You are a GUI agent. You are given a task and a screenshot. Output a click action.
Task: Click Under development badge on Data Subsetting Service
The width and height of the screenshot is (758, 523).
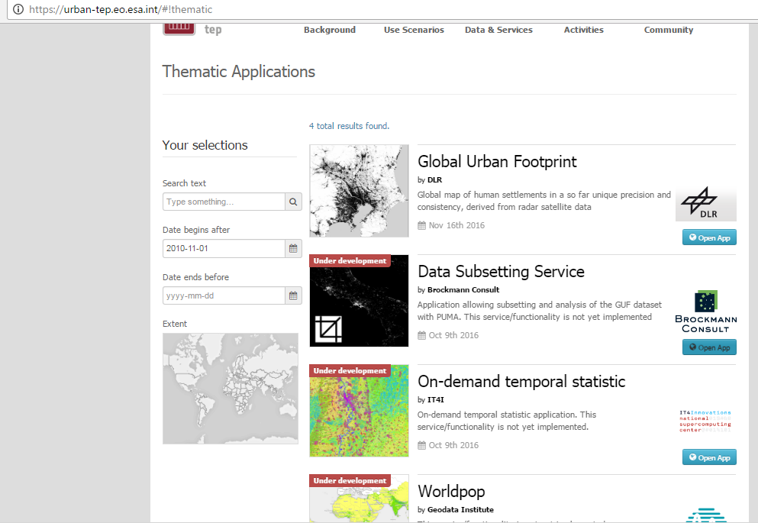tap(350, 261)
